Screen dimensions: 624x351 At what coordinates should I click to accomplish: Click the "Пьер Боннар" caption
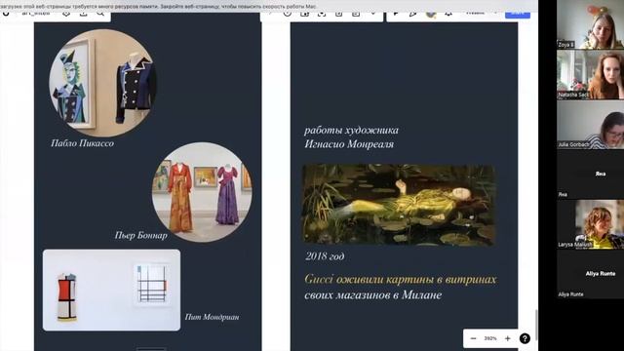click(140, 236)
